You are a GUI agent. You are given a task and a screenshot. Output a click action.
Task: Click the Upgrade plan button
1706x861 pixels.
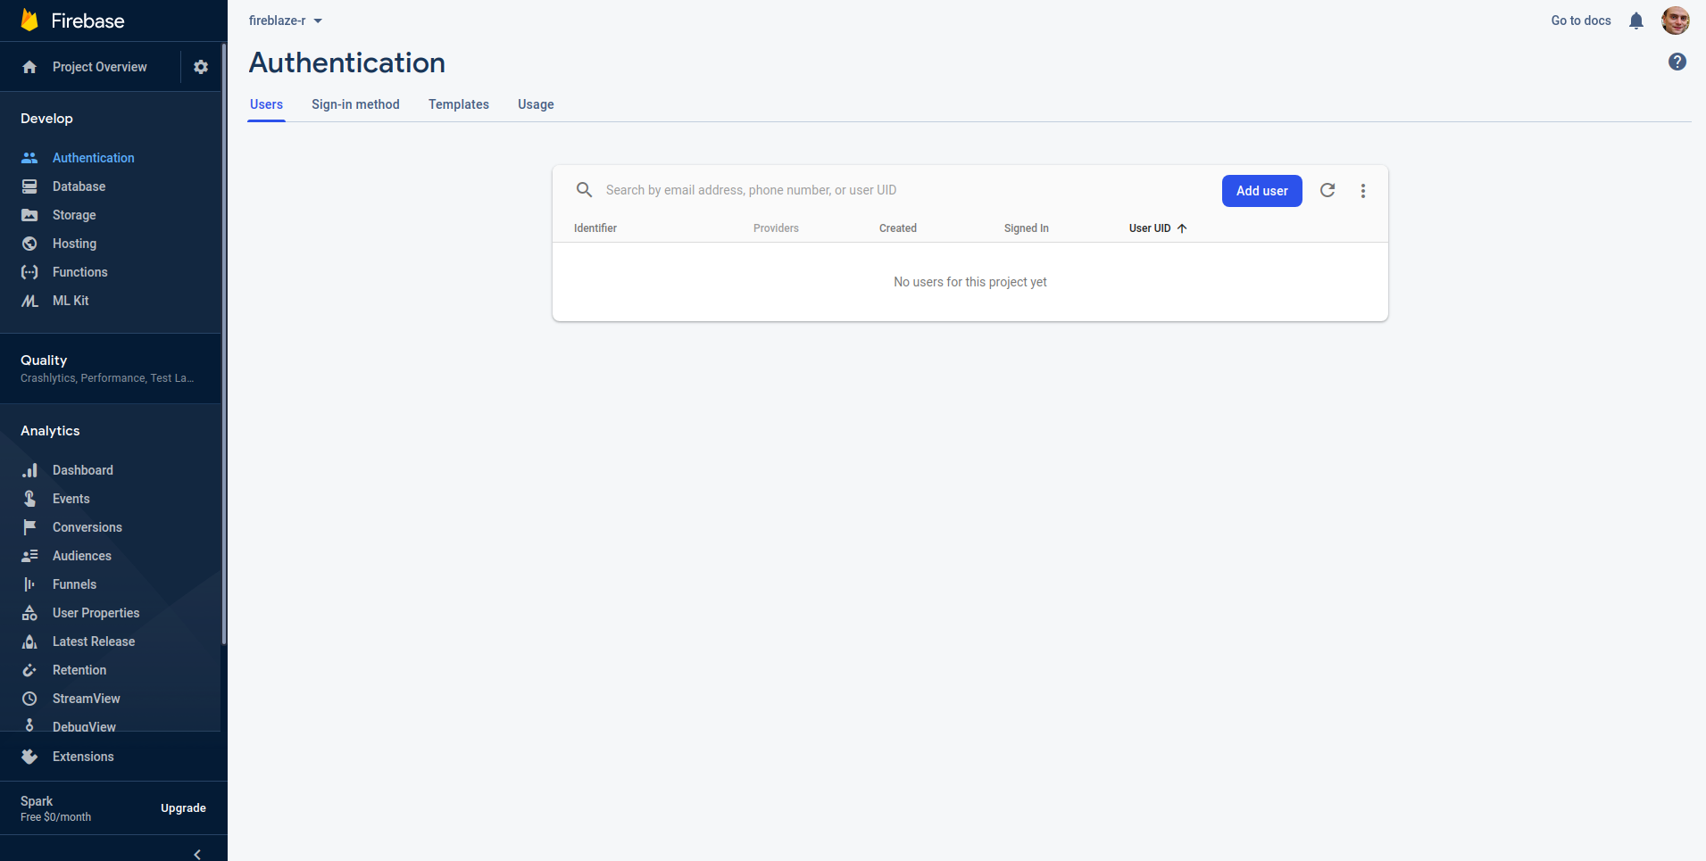(x=183, y=808)
